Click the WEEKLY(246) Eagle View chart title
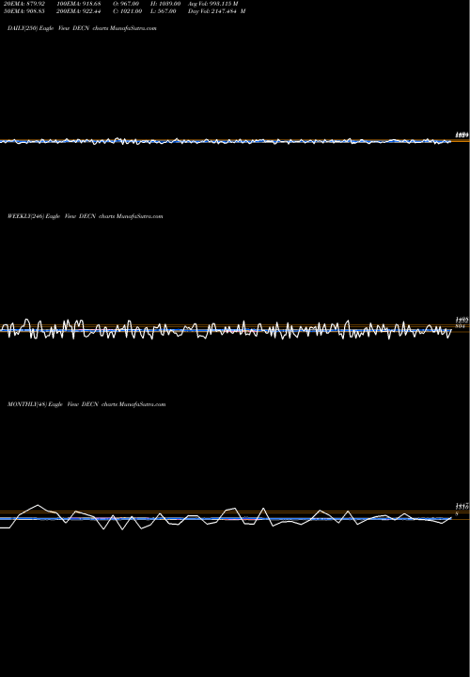Viewport: 470px width, 677px height. tap(85, 216)
